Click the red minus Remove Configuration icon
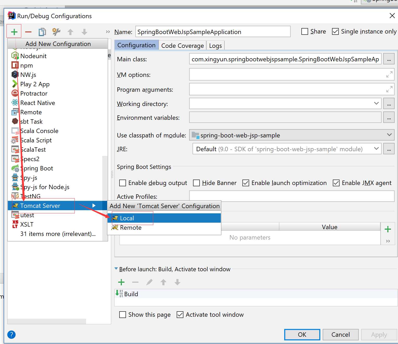The width and height of the screenshot is (398, 344). click(x=28, y=32)
